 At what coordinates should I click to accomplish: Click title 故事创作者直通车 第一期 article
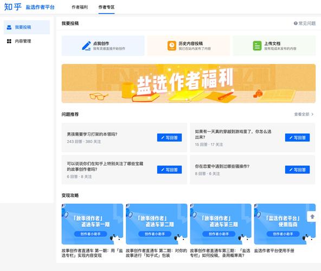(x=92, y=253)
